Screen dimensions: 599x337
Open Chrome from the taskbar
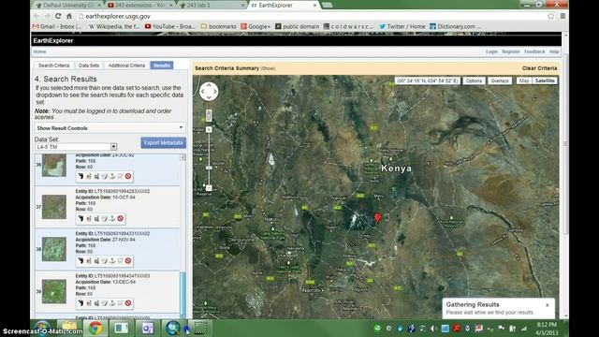pyautogui.click(x=95, y=329)
